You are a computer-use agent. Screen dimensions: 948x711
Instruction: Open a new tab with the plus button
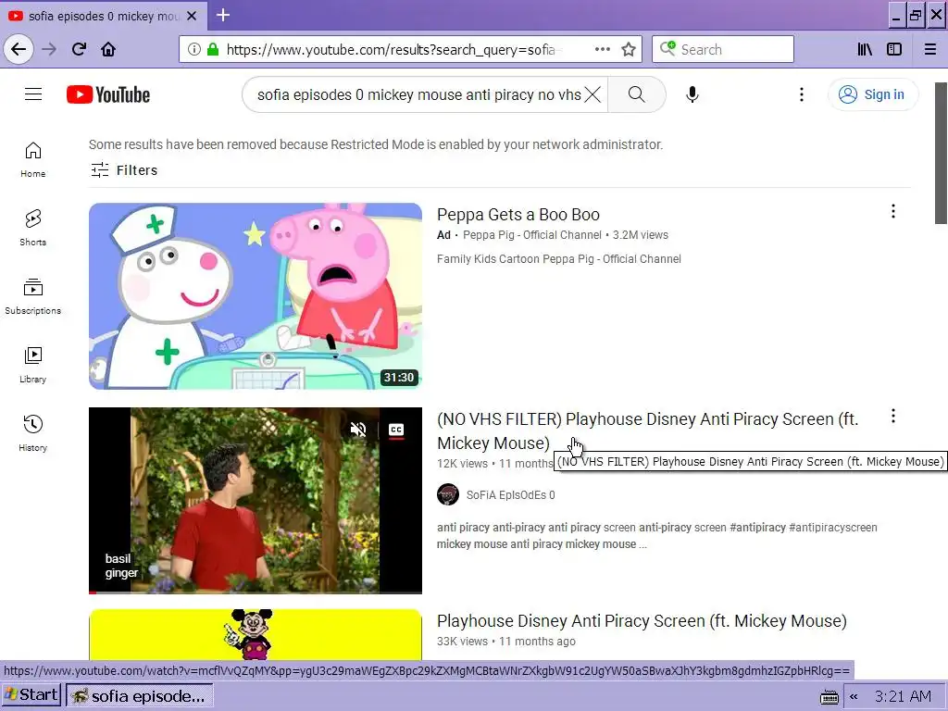tap(223, 15)
